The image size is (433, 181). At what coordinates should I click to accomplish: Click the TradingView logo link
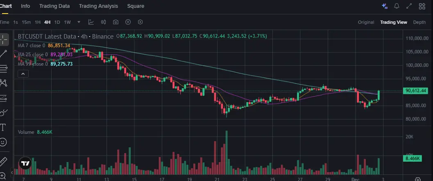[25, 163]
